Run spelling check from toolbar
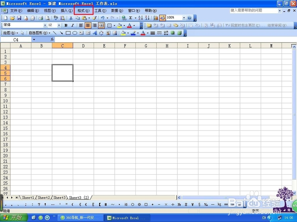297x222 pixels. coord(56,18)
